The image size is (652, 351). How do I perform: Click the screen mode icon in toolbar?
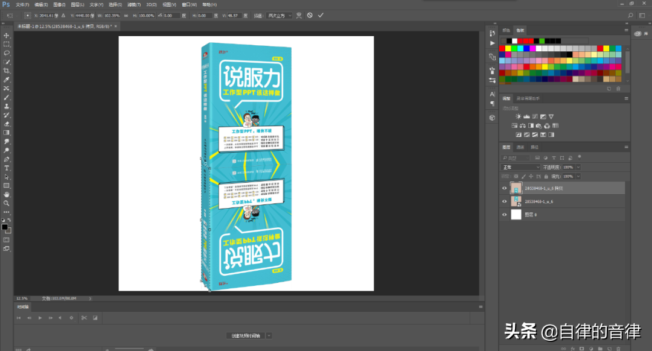point(6,249)
